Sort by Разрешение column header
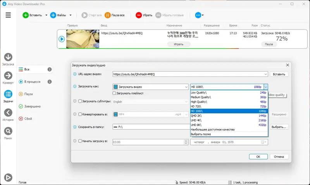310x185 pixels. click(212, 26)
